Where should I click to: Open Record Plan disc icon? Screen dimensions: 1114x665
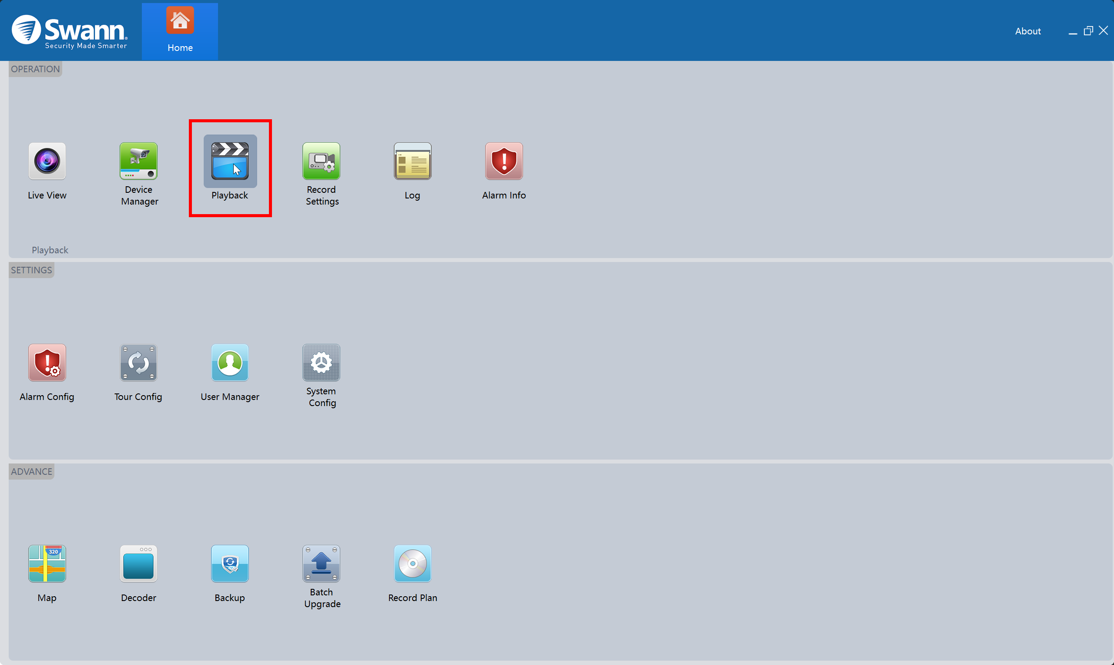tap(413, 564)
